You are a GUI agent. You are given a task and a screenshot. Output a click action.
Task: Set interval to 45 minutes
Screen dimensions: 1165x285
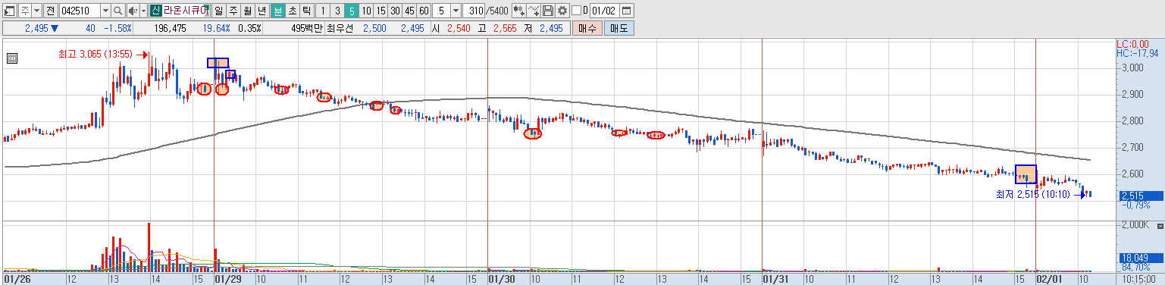click(409, 11)
